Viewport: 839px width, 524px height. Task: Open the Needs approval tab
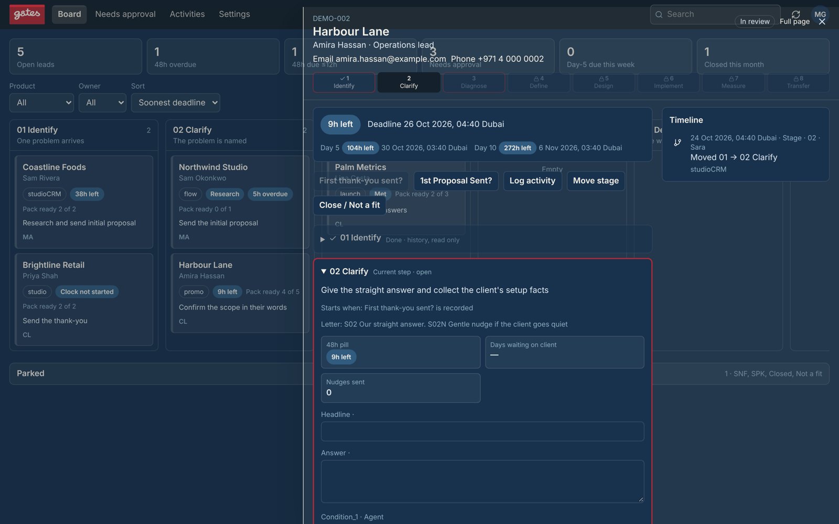(125, 14)
